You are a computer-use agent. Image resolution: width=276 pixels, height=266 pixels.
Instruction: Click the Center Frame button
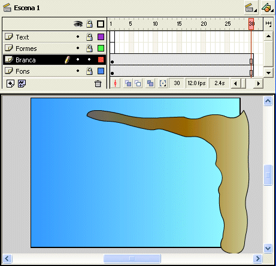115,83
